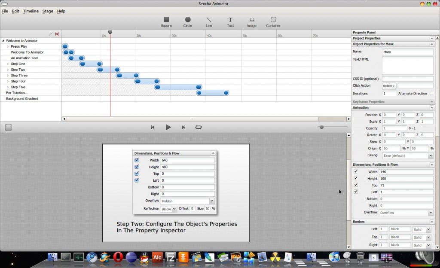The height and width of the screenshot is (268, 440).
Task: Uncheck the Width checkbox in property panel
Action: 356,171
